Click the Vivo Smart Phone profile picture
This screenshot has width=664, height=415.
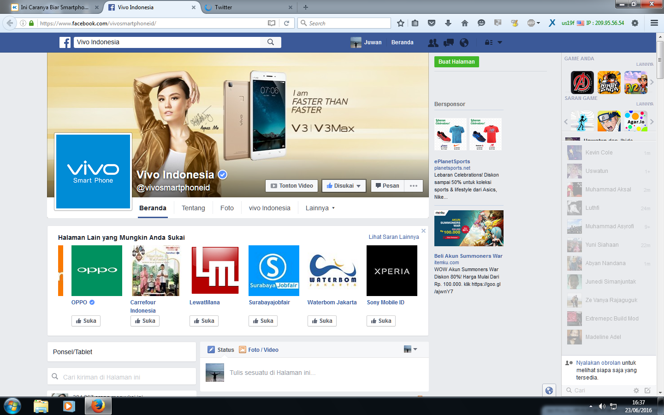coord(93,172)
